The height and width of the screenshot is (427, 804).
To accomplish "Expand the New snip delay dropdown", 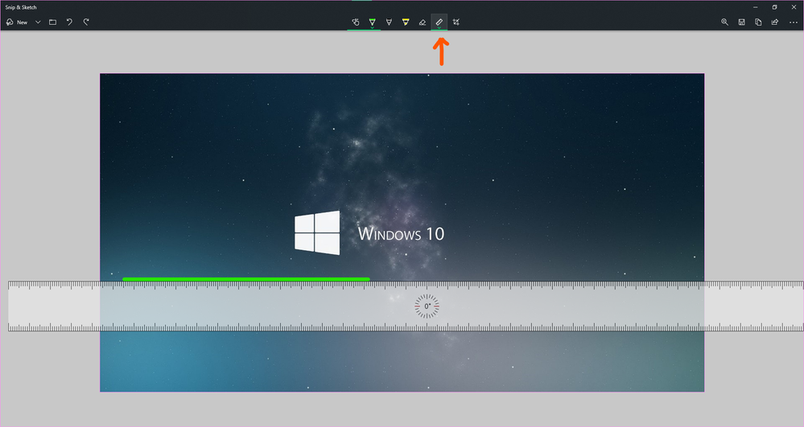I will coord(38,22).
